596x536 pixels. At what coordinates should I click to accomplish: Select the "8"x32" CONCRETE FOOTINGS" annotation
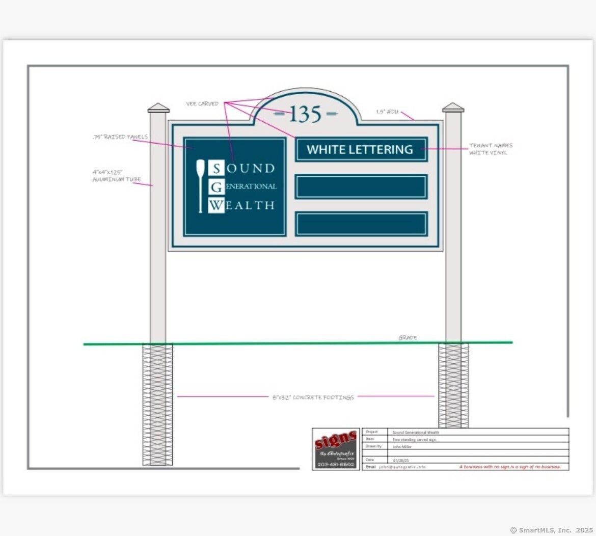coord(313,397)
